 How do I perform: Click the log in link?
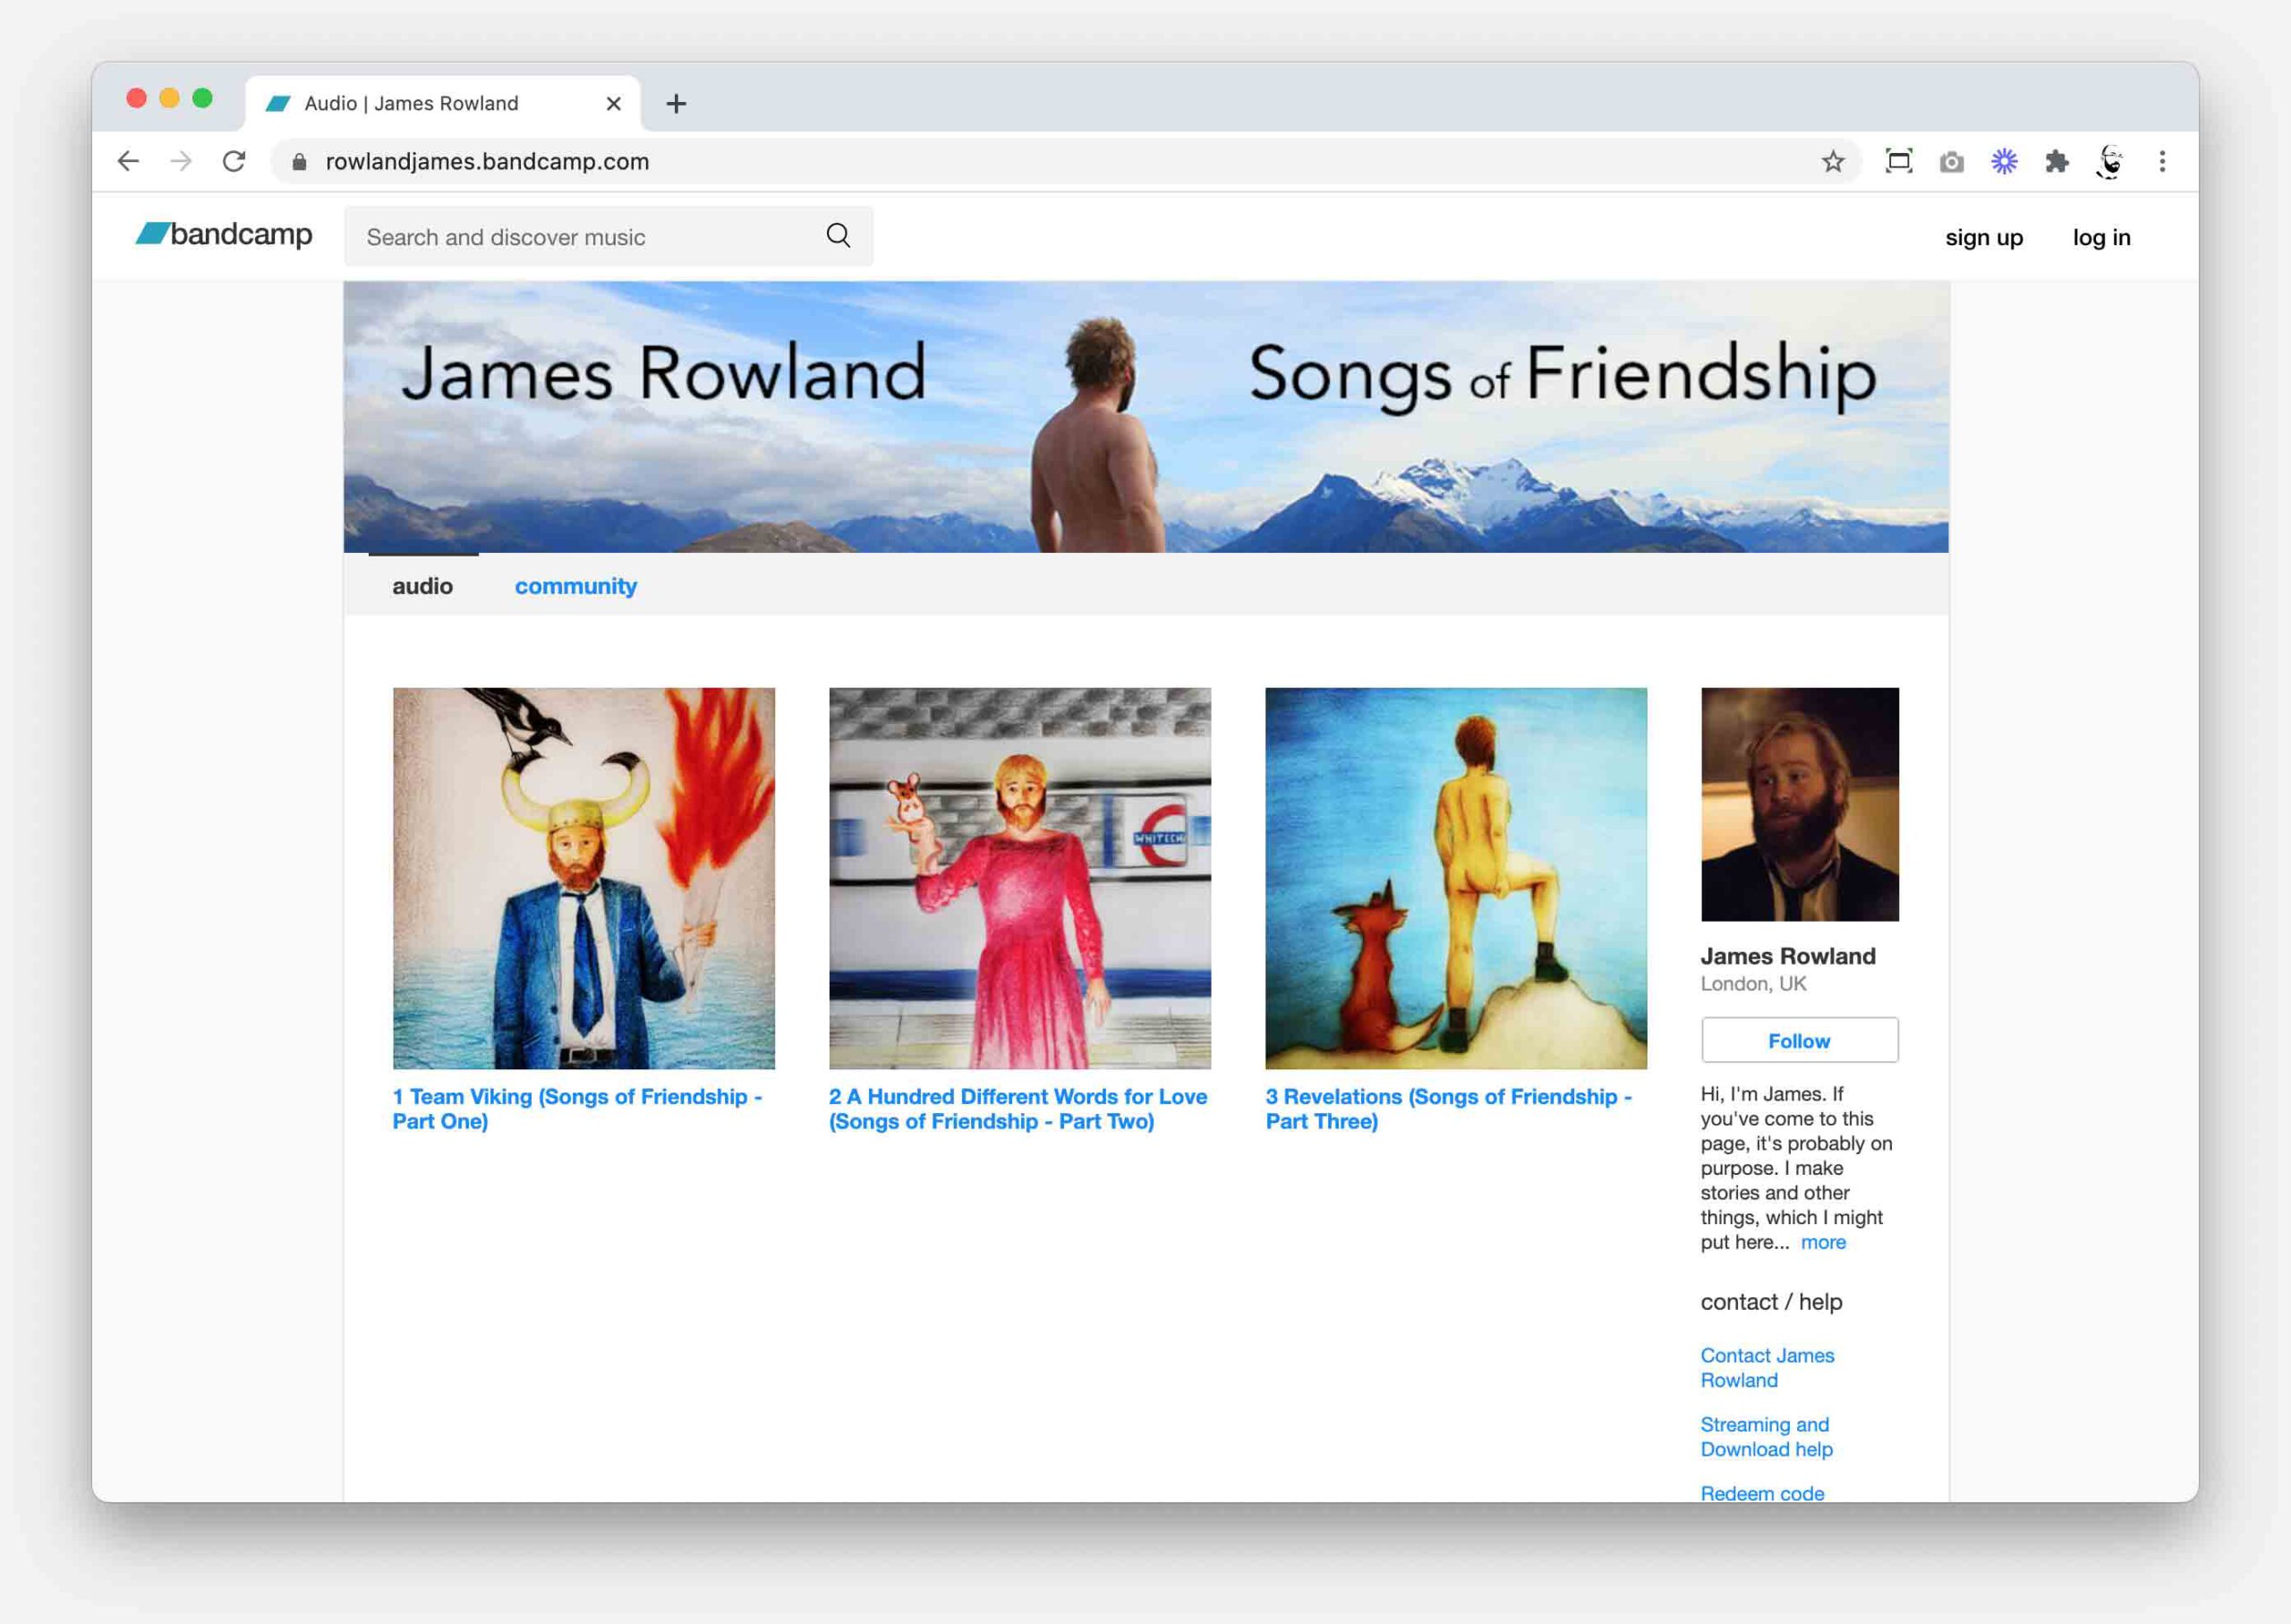pos(2101,238)
